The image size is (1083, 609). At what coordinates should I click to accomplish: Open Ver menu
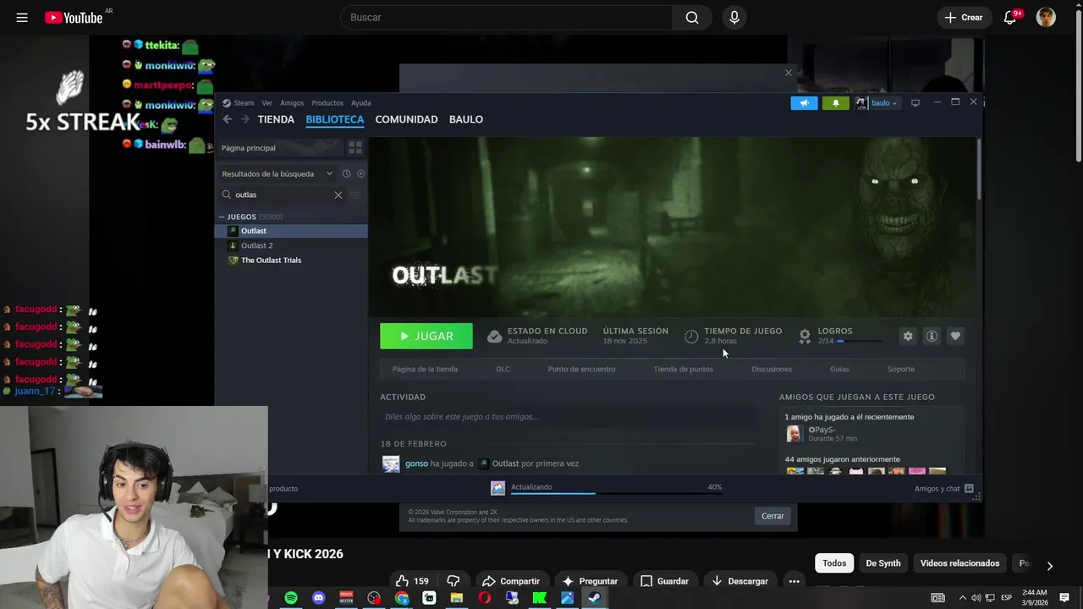tap(267, 103)
